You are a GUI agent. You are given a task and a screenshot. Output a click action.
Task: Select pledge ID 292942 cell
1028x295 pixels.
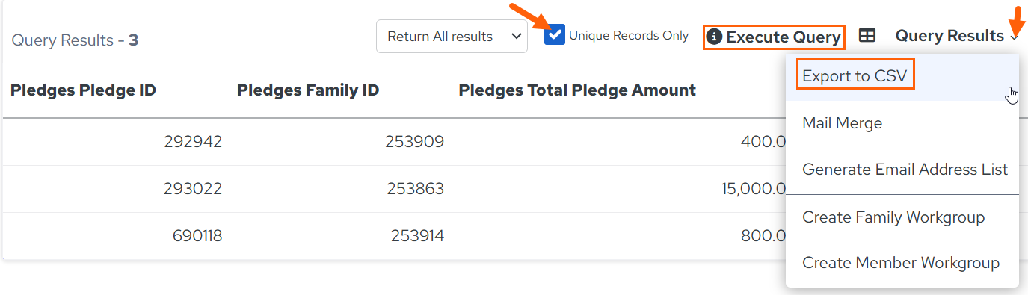(193, 142)
